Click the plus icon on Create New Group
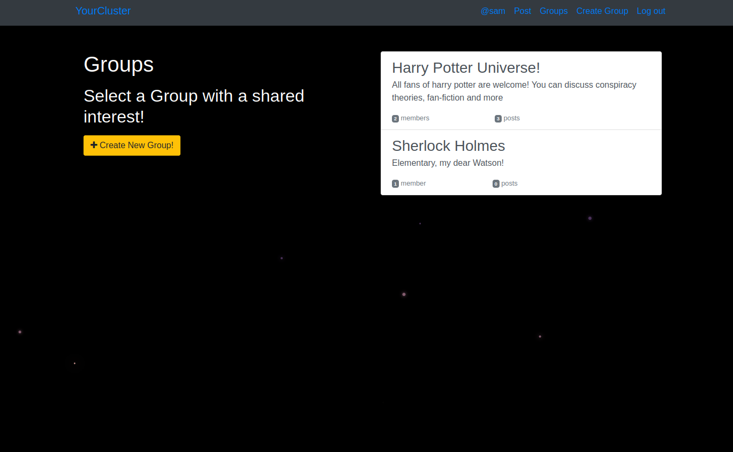The height and width of the screenshot is (452, 733). point(93,145)
